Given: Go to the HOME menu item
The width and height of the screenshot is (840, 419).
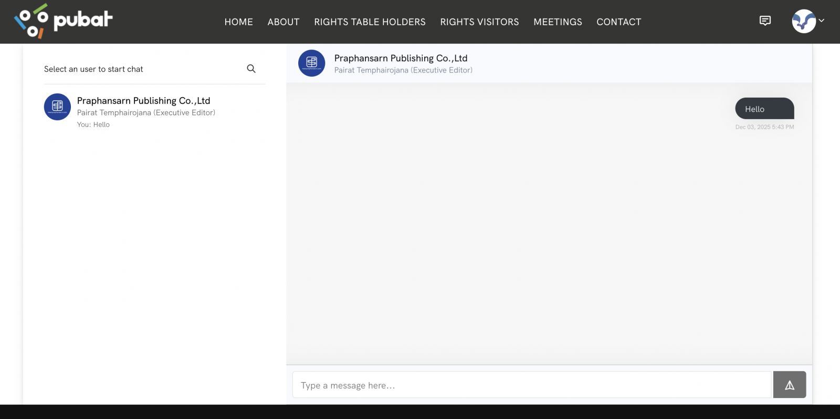Looking at the screenshot, I should tap(239, 22).
